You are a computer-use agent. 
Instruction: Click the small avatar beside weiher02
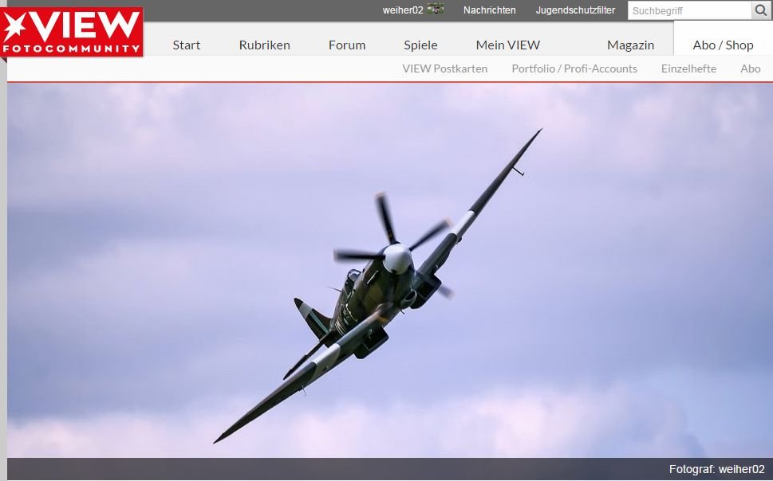436,10
